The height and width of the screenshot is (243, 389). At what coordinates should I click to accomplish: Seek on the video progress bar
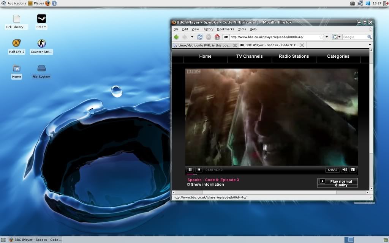271,174
